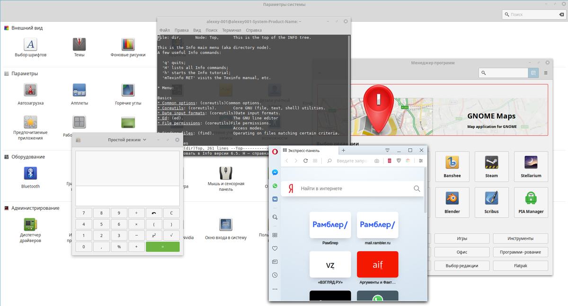The width and height of the screenshot is (568, 306).
Task: Open the hamburger menu in Менеджер программ
Action: [x=546, y=72]
